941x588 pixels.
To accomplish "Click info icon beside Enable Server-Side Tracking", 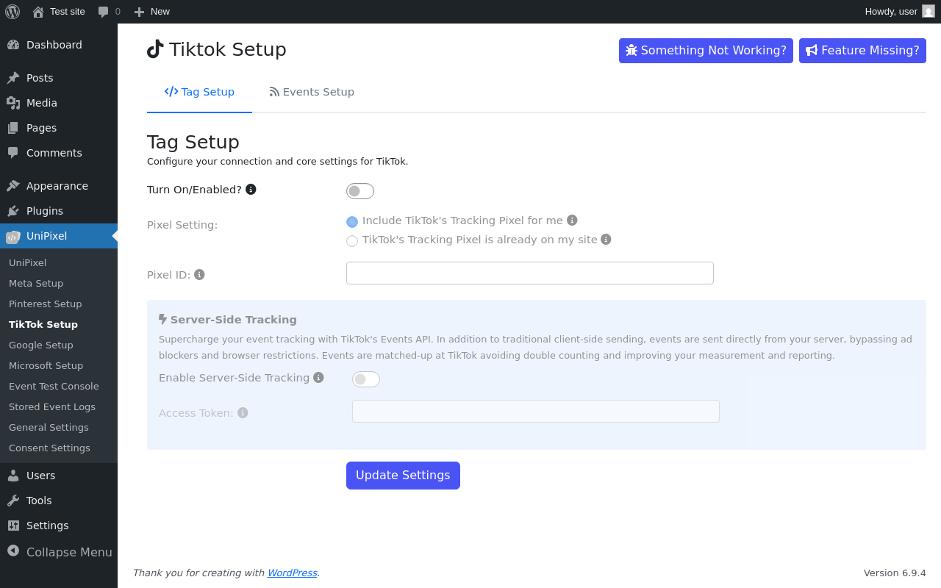I will (318, 377).
